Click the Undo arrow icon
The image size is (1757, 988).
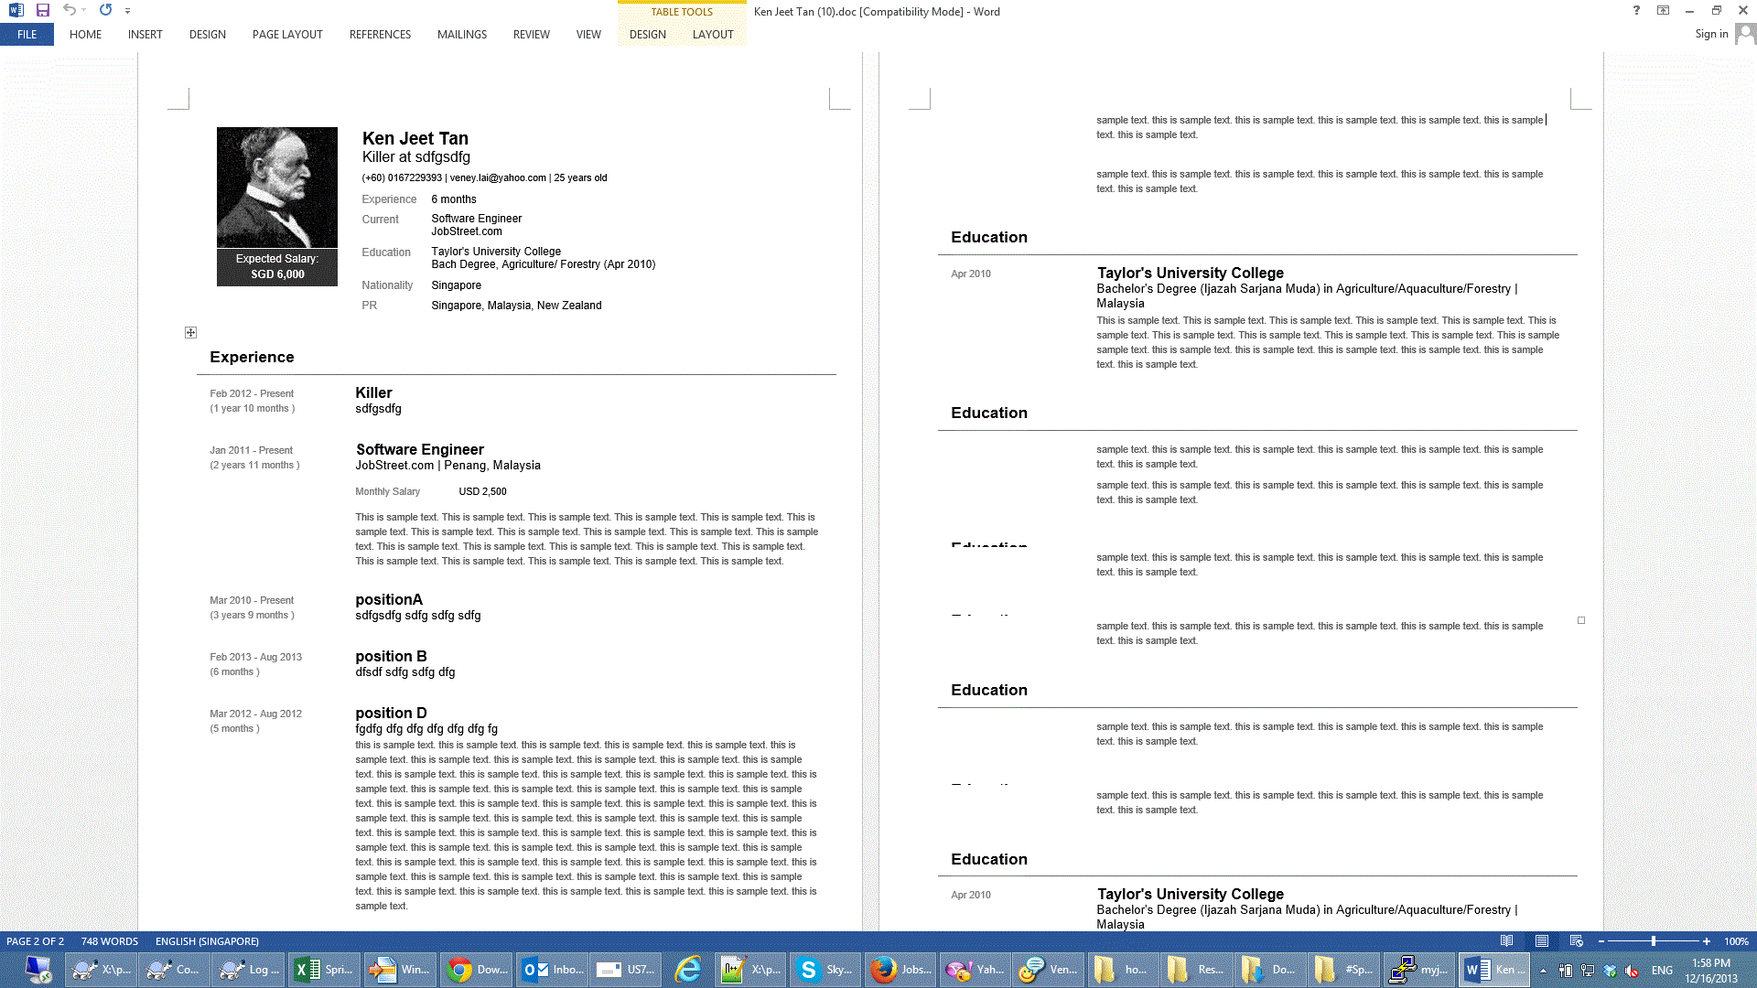click(x=69, y=10)
